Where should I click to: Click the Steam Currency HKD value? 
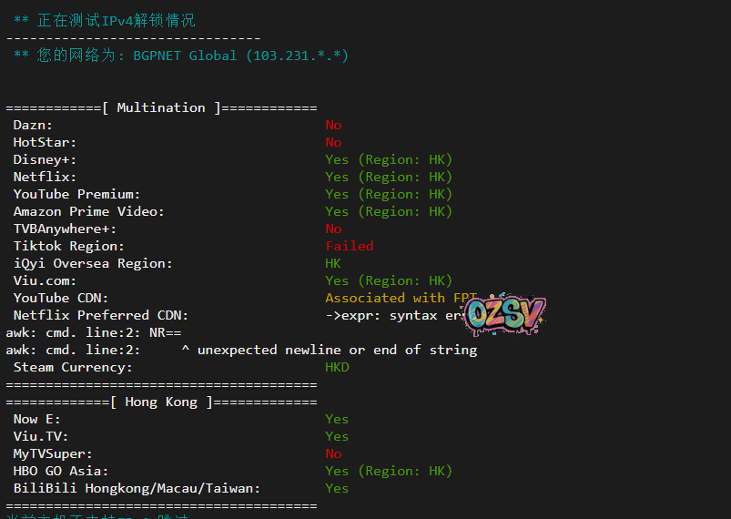(337, 367)
